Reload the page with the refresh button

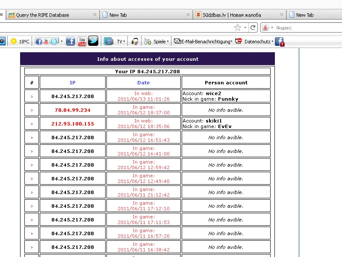[x=253, y=28]
